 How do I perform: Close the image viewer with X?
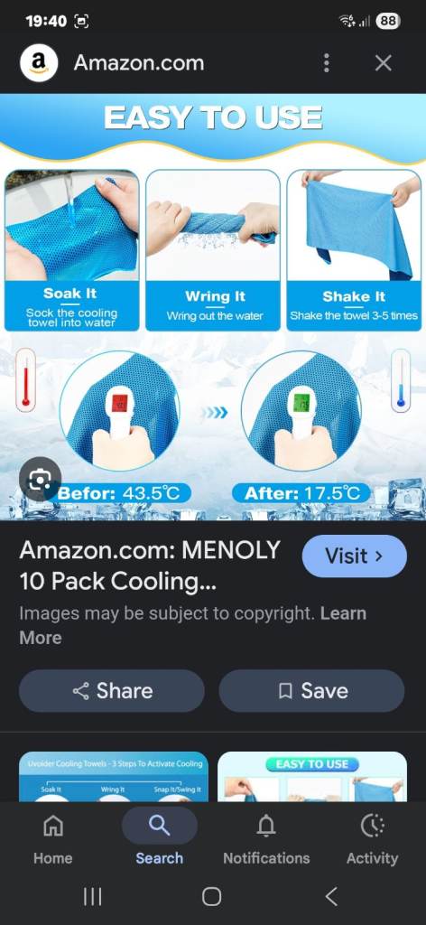tap(384, 63)
